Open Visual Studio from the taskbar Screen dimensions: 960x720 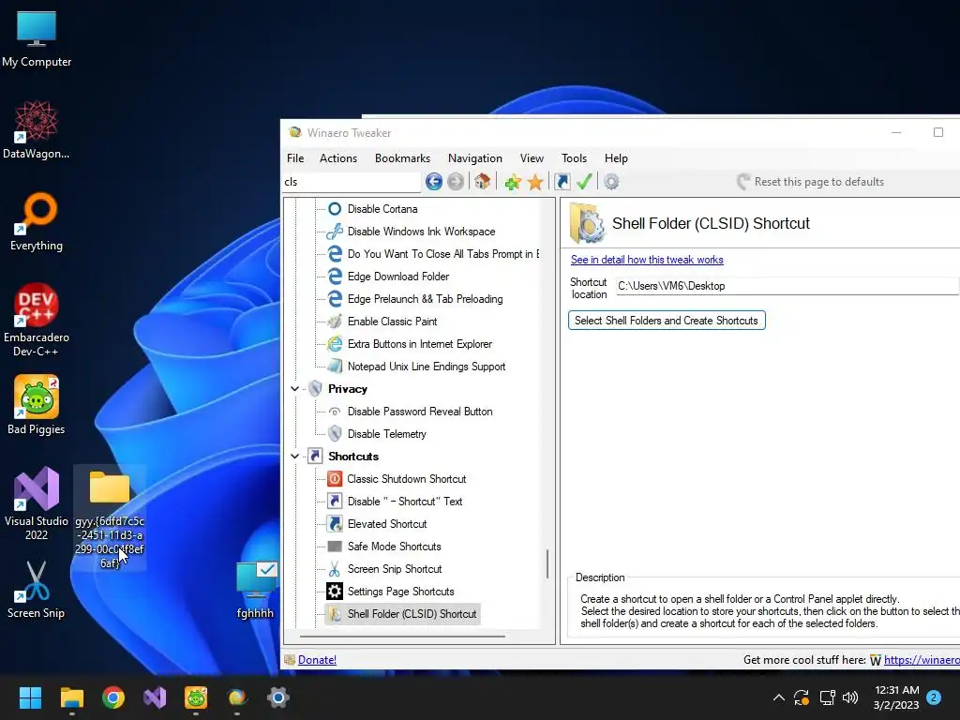pos(155,697)
